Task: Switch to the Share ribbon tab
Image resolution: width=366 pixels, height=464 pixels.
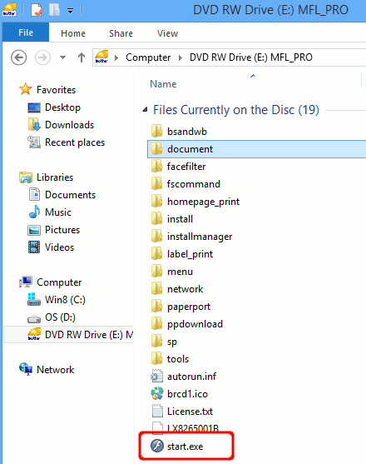Action: point(121,33)
